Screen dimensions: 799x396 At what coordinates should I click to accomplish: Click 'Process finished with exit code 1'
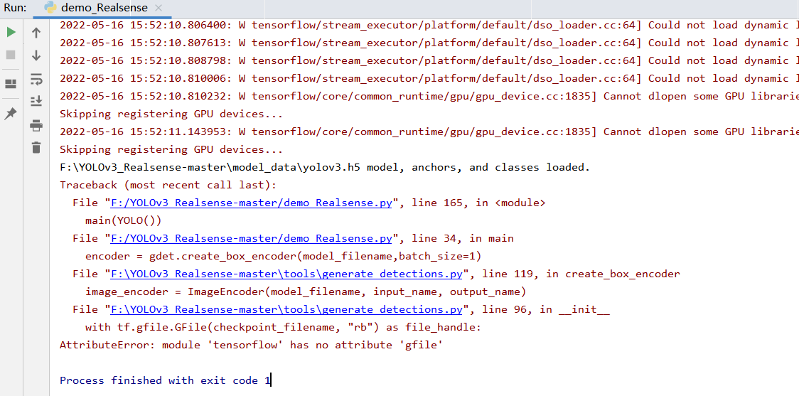(165, 380)
